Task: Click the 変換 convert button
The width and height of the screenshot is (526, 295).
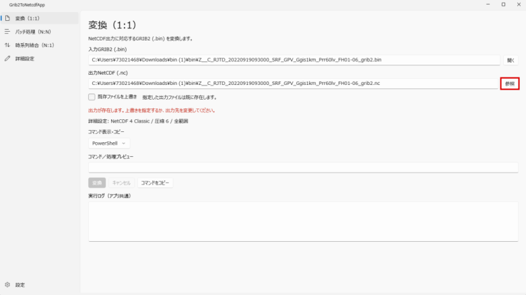Action: (97, 183)
